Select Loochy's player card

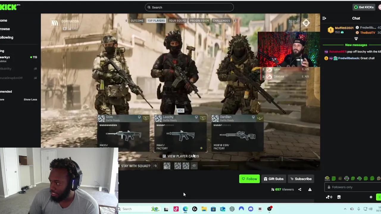pos(180,133)
